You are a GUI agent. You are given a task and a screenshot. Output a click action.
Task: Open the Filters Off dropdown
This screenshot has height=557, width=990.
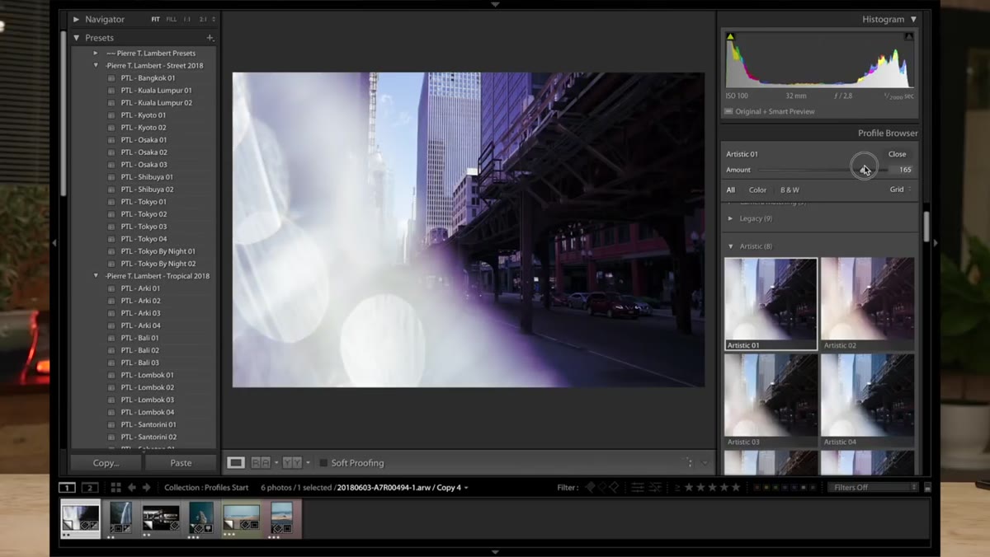(x=874, y=488)
